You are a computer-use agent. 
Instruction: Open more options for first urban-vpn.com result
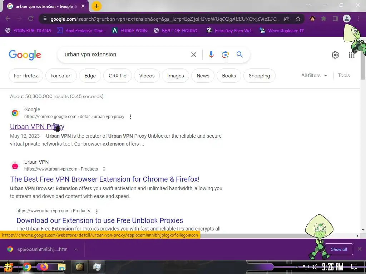pos(104,169)
